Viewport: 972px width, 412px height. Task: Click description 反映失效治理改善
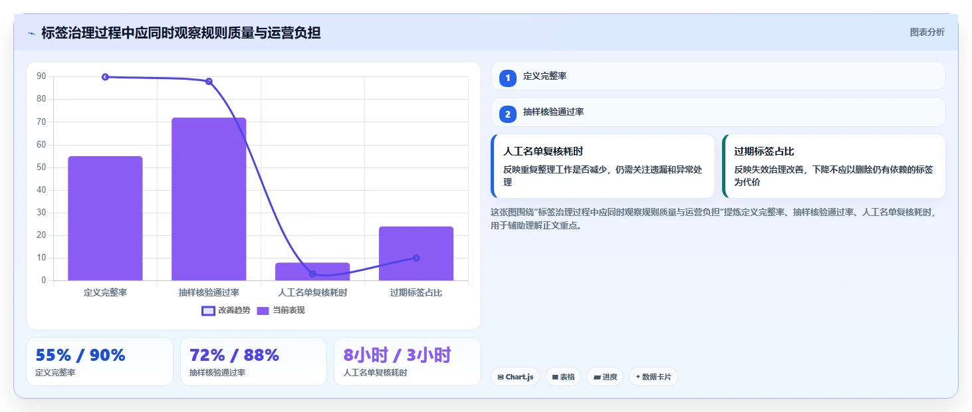(834, 175)
